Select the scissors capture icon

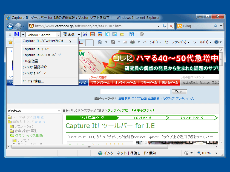point(85,34)
